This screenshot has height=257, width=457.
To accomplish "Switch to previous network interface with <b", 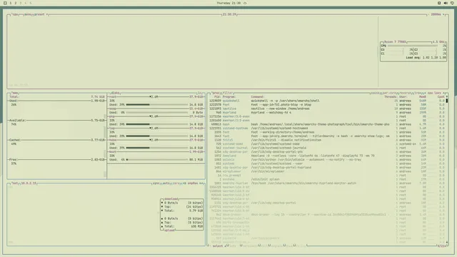I will click(x=184, y=183).
